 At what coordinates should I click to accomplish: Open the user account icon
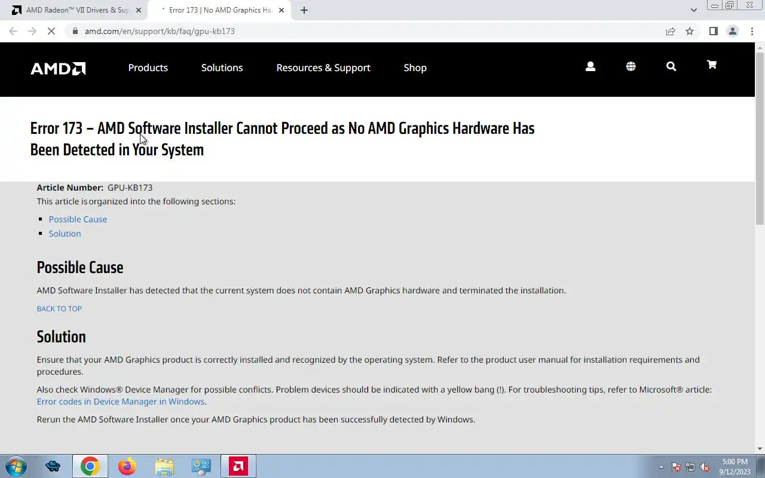point(590,67)
